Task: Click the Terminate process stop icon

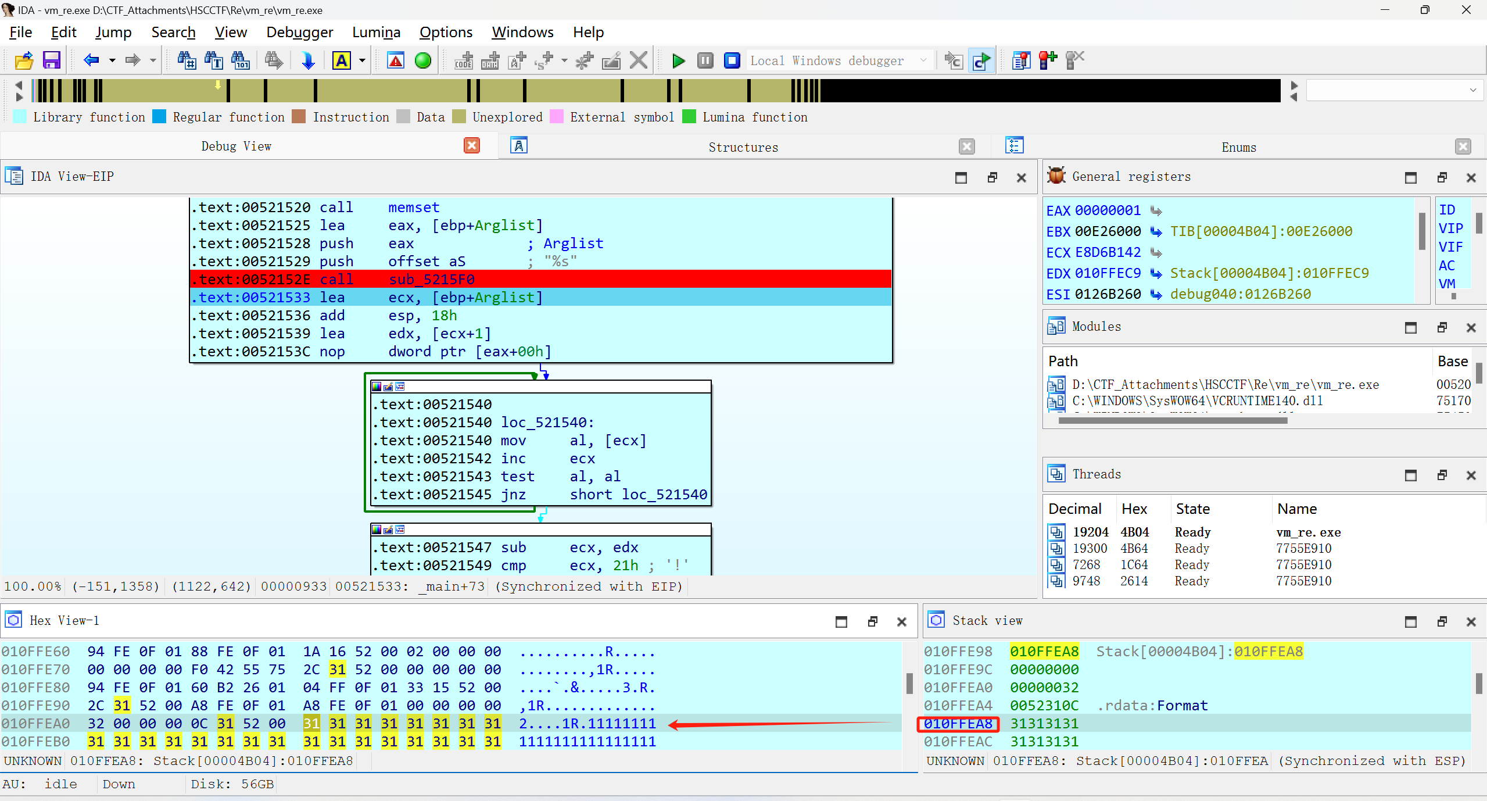Action: (x=732, y=60)
